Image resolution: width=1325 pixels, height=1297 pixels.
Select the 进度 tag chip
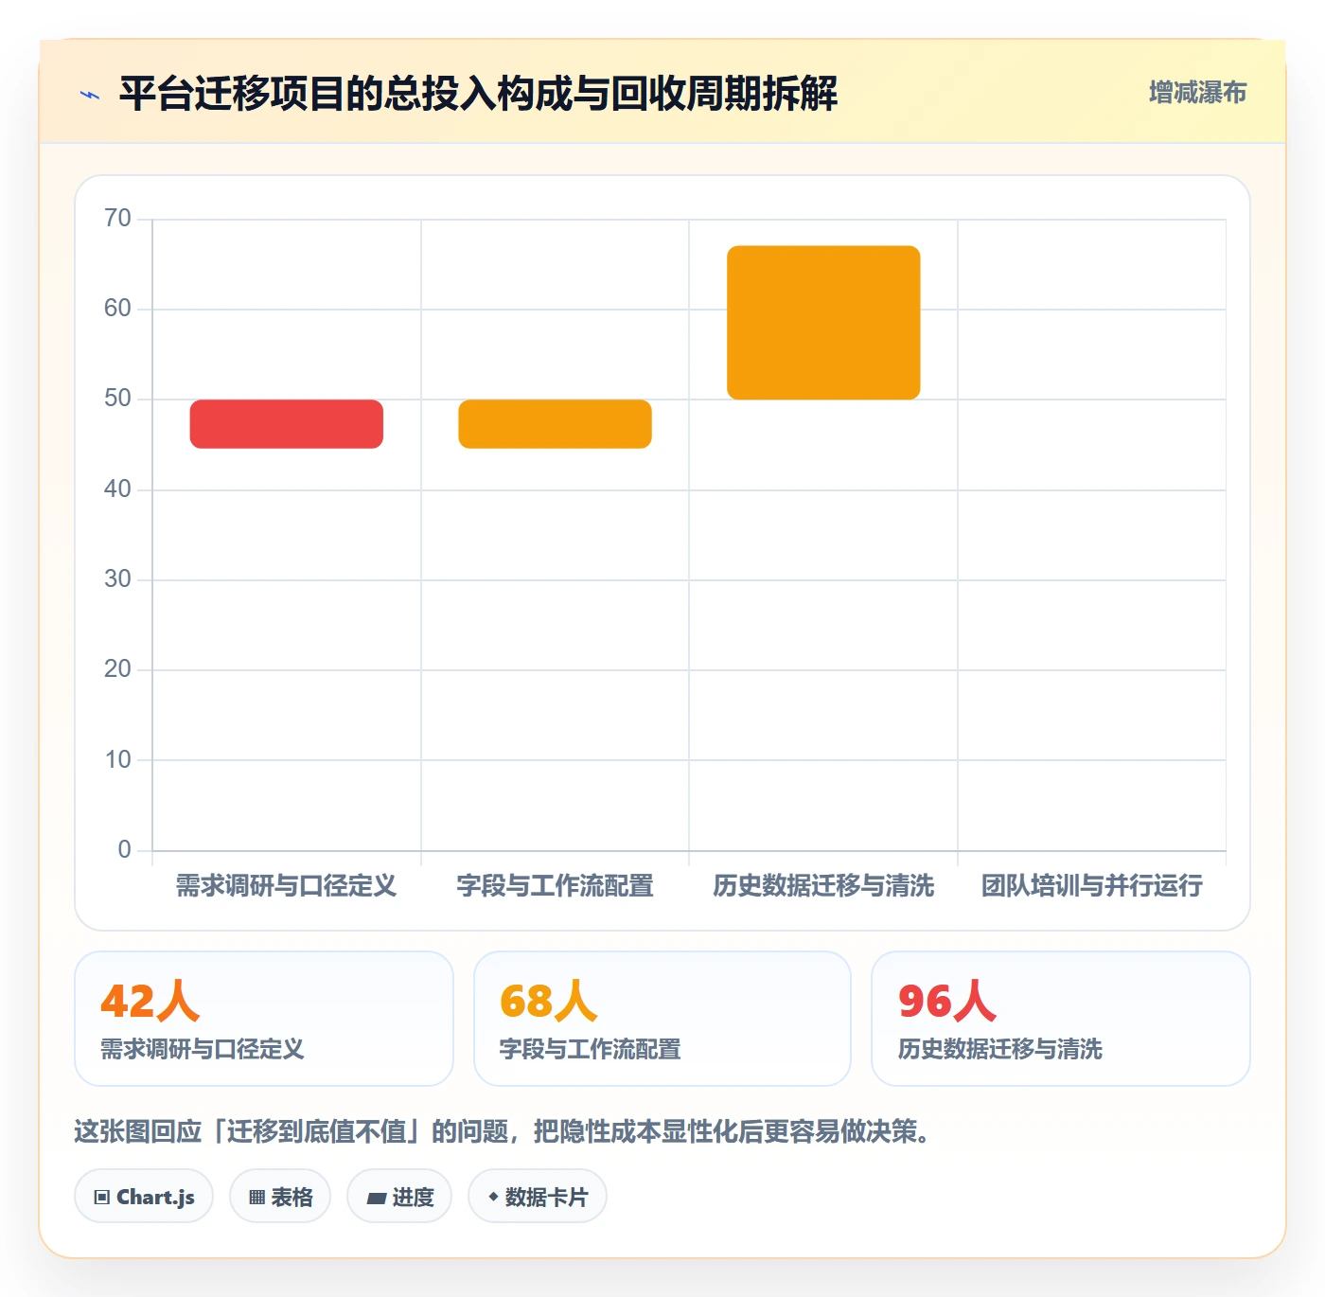[x=399, y=1197]
